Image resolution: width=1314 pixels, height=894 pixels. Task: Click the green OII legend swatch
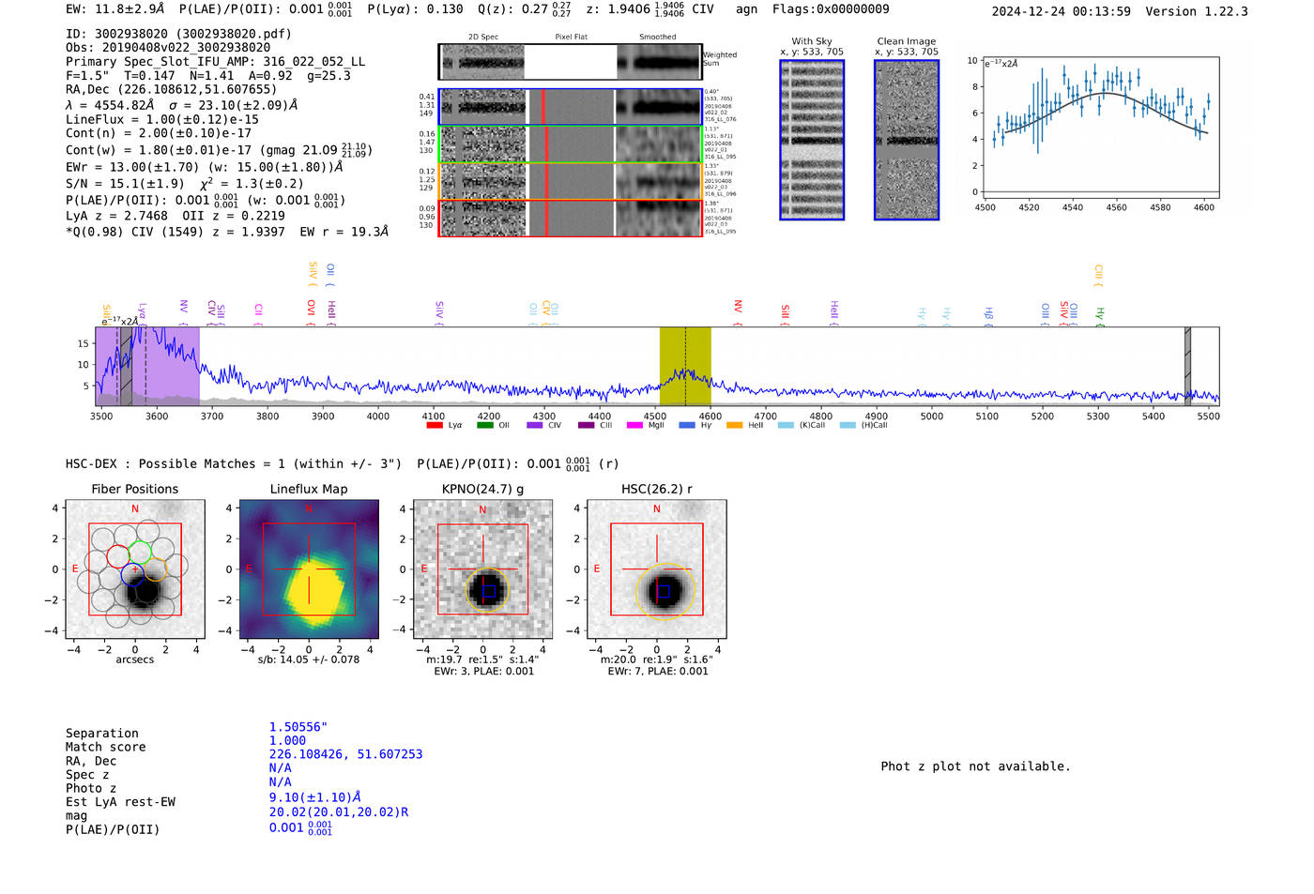point(484,425)
